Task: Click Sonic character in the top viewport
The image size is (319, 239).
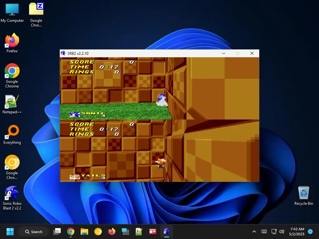Action: (x=162, y=100)
